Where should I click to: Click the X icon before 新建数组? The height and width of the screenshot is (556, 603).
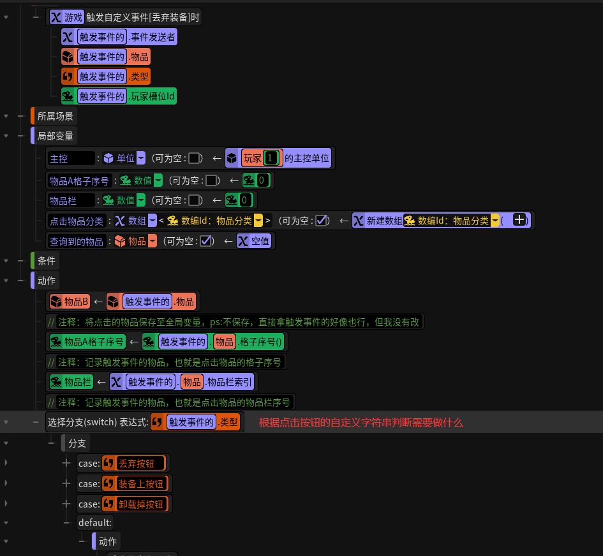[359, 221]
